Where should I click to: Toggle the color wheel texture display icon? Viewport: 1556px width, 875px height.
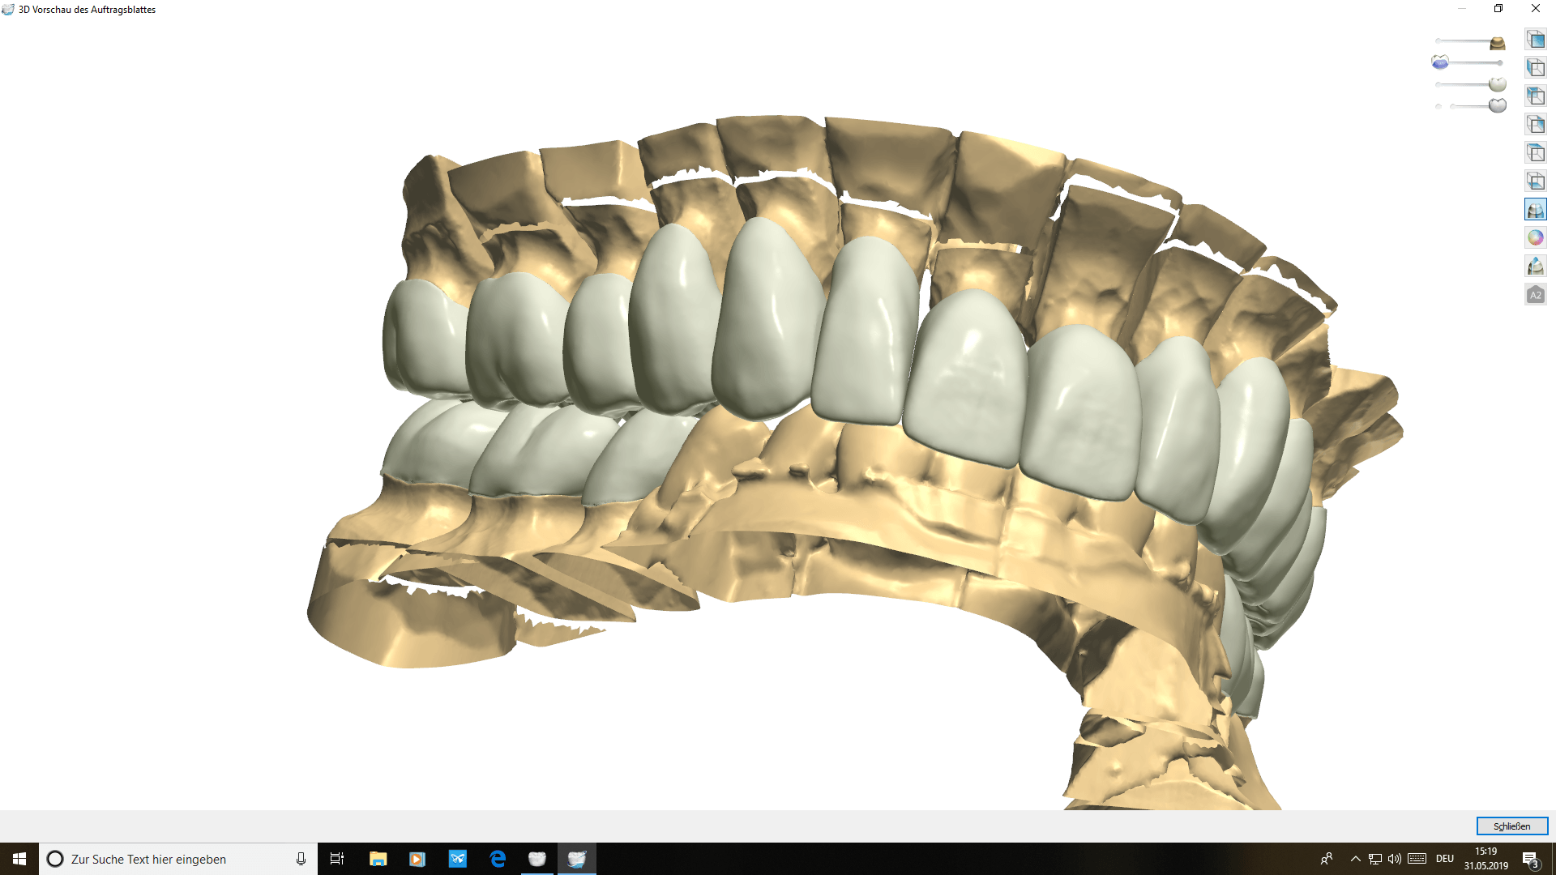[x=1535, y=237]
